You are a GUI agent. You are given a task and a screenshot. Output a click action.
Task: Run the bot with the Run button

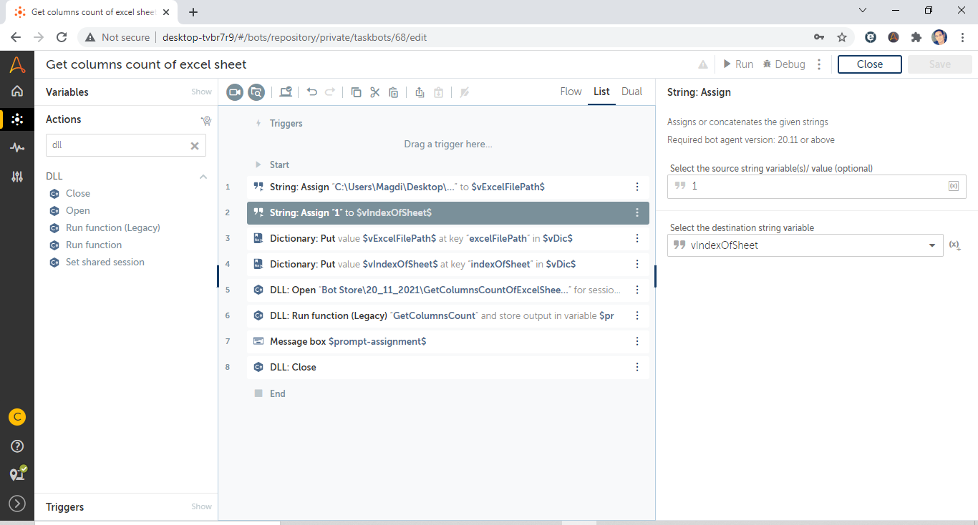pyautogui.click(x=737, y=64)
